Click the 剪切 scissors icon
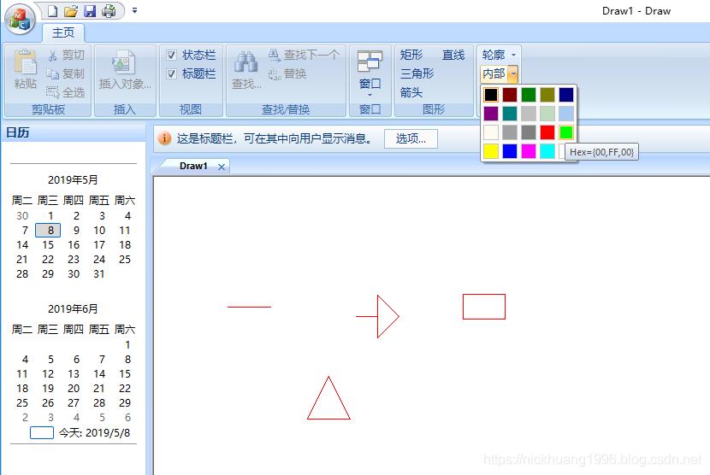The image size is (710, 475). [52, 56]
